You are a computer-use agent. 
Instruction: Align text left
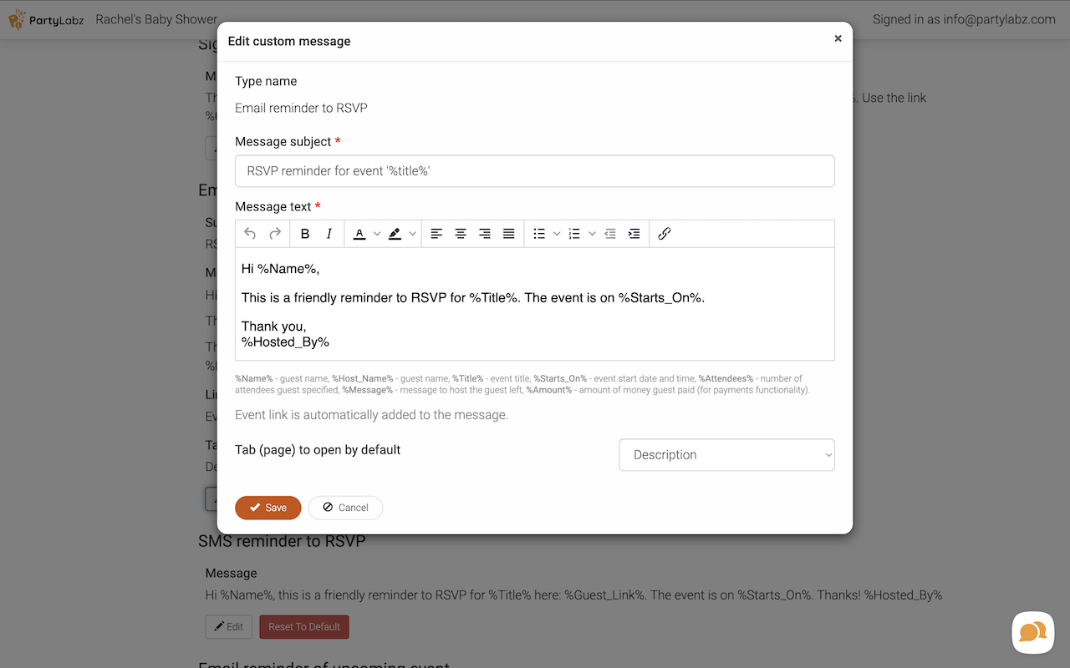click(436, 234)
